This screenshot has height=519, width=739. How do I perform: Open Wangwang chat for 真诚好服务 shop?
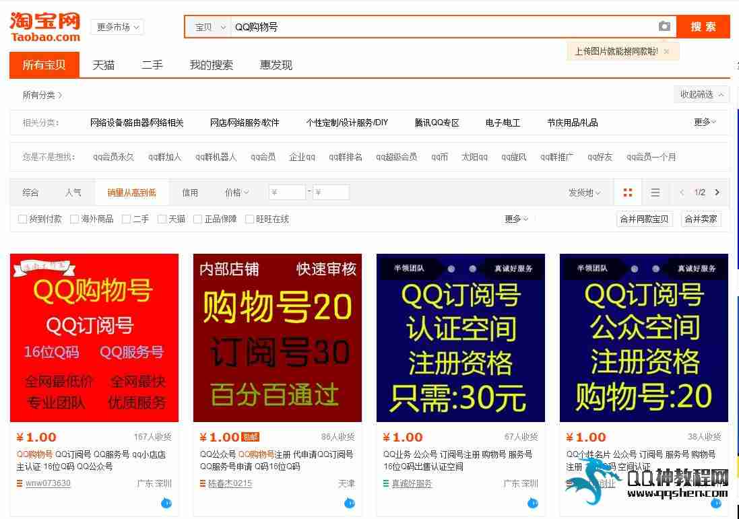pyautogui.click(x=533, y=504)
